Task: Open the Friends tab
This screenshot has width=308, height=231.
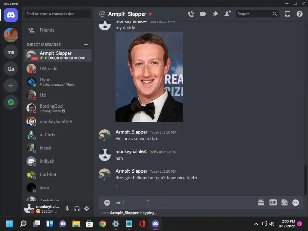Action: tap(58, 30)
